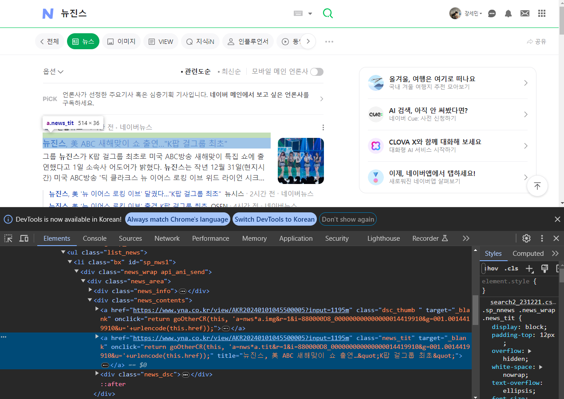Click Always match Chrome's language
Screen dimensions: 564x399
click(177, 219)
